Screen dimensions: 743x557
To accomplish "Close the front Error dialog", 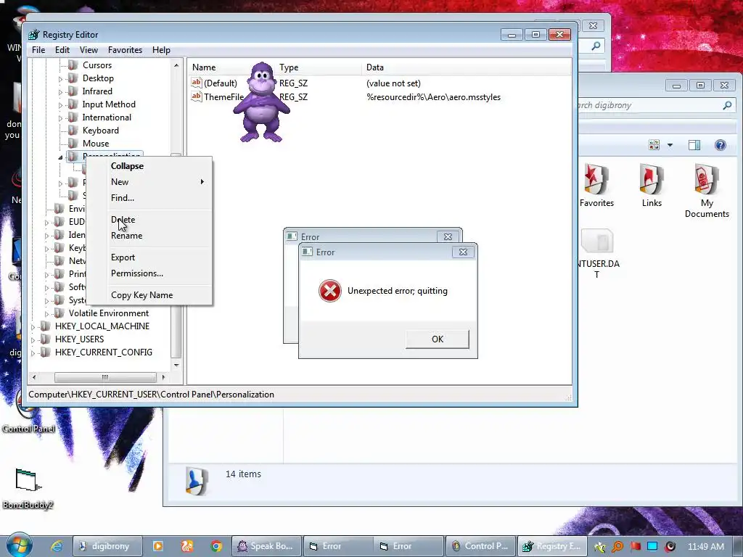I will (x=463, y=252).
